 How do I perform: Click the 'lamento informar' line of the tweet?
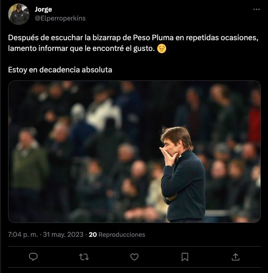click(x=80, y=48)
